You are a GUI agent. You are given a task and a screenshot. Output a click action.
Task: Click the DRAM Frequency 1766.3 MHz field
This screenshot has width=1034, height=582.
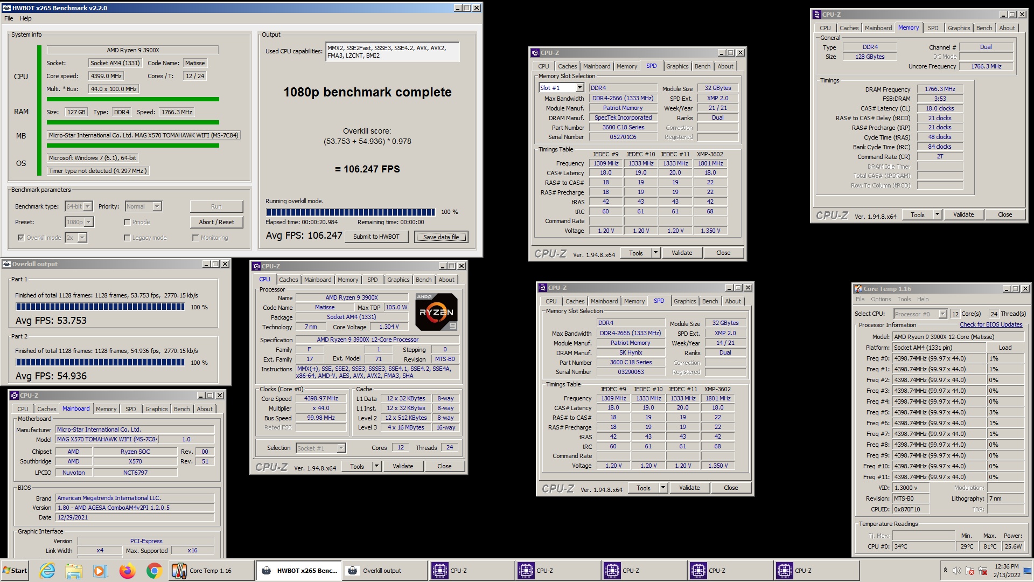click(940, 89)
